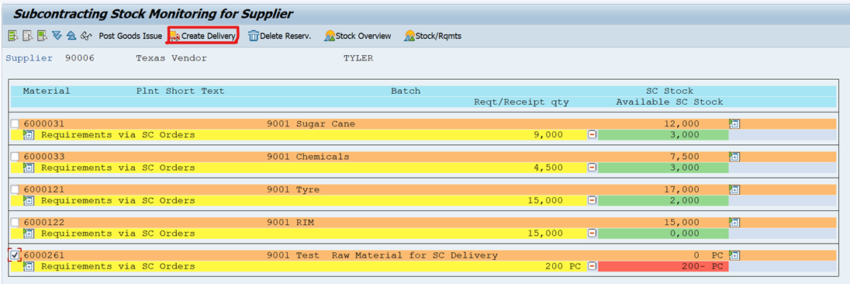The image size is (850, 284).
Task: Select material number 6000121
Action: click(x=44, y=189)
